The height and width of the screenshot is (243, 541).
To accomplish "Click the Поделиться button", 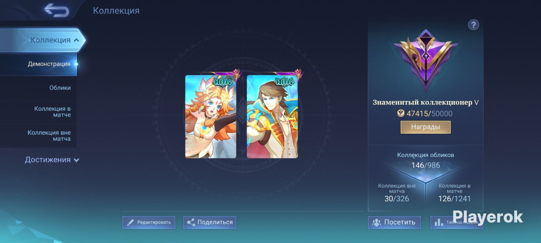I will pos(210,222).
